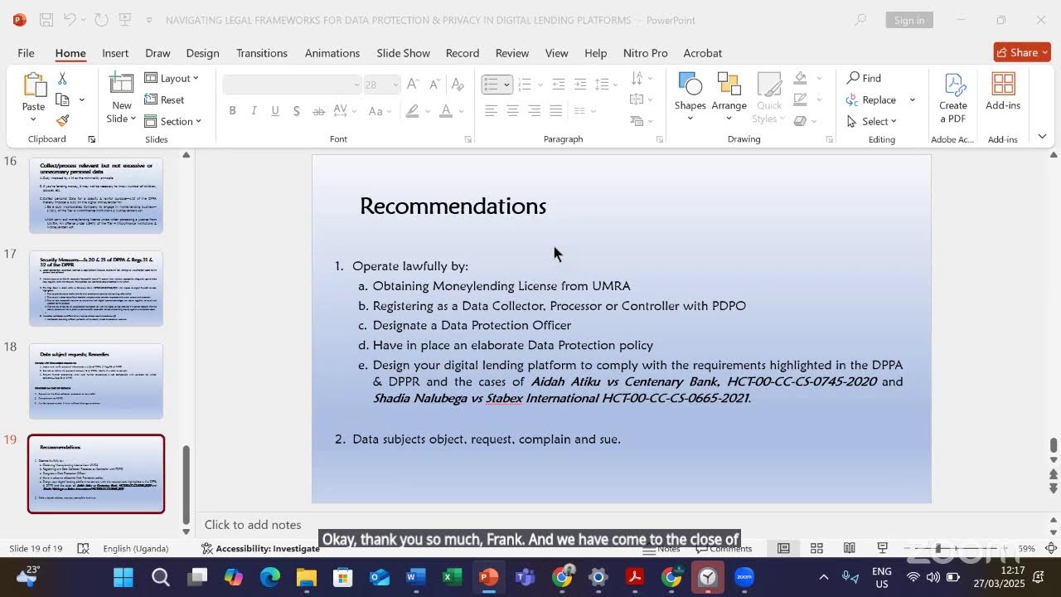Click Replace in the Editing group
1061x597 pixels.
tap(872, 99)
